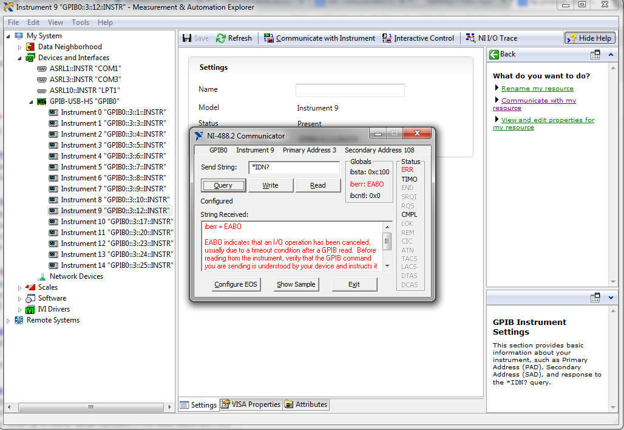The image size is (624, 430).
Task: Click the Show Sample button
Action: click(296, 284)
